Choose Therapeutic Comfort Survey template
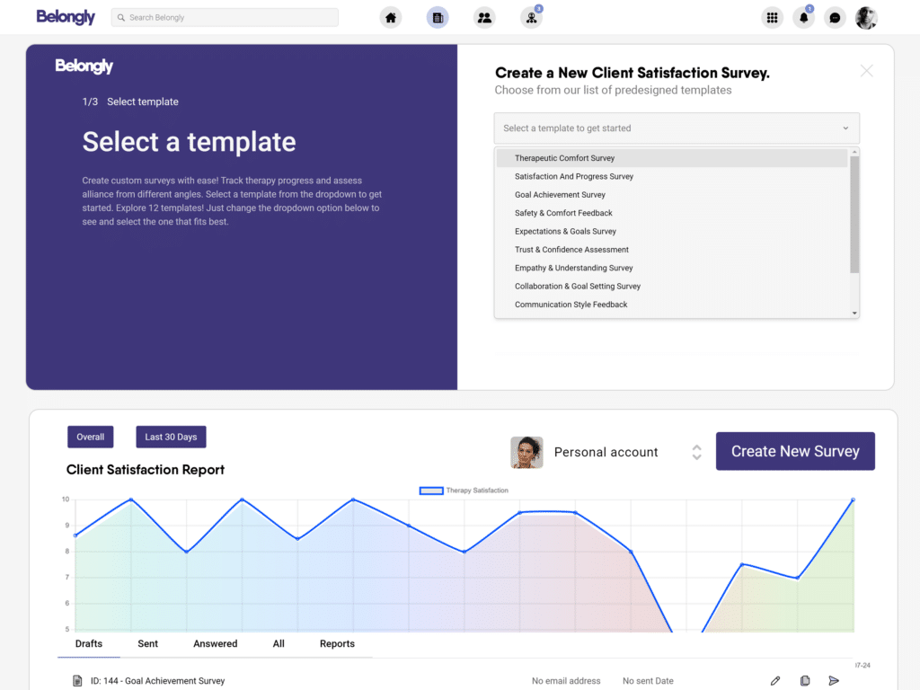Image resolution: width=920 pixels, height=690 pixels. (672, 158)
